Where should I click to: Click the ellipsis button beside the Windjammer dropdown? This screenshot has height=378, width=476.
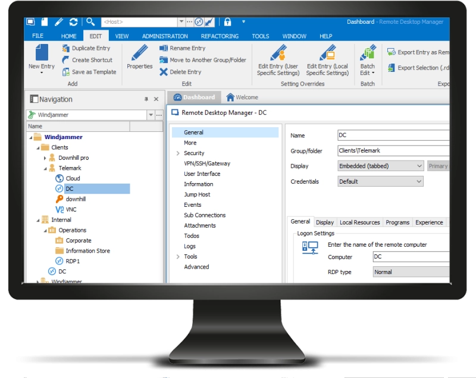(x=159, y=115)
